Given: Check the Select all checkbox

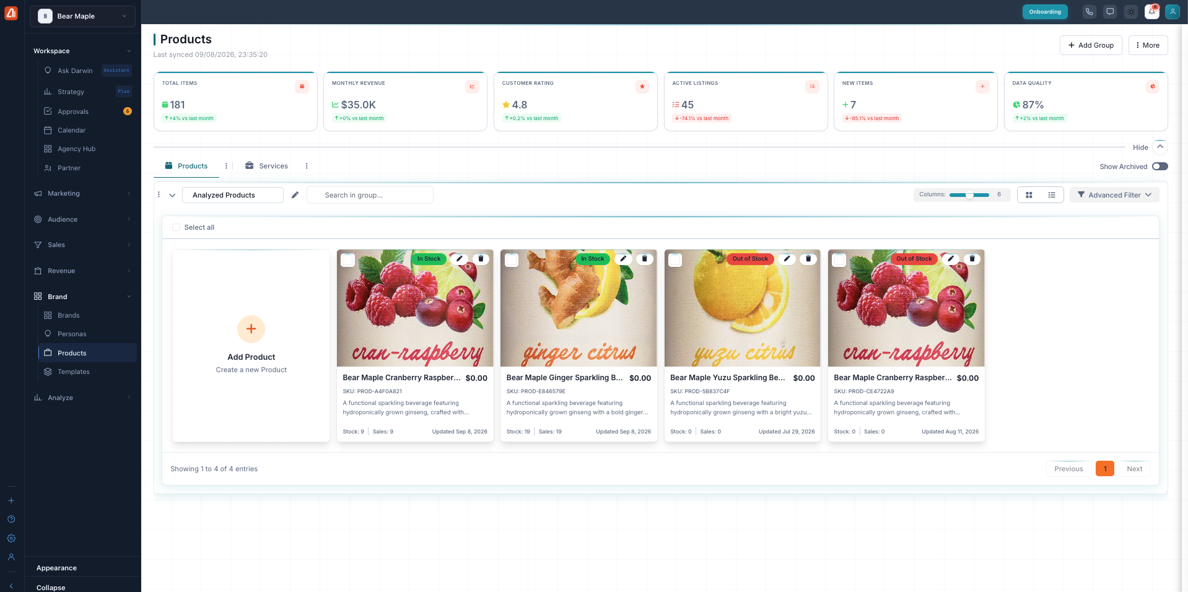Looking at the screenshot, I should [x=176, y=227].
